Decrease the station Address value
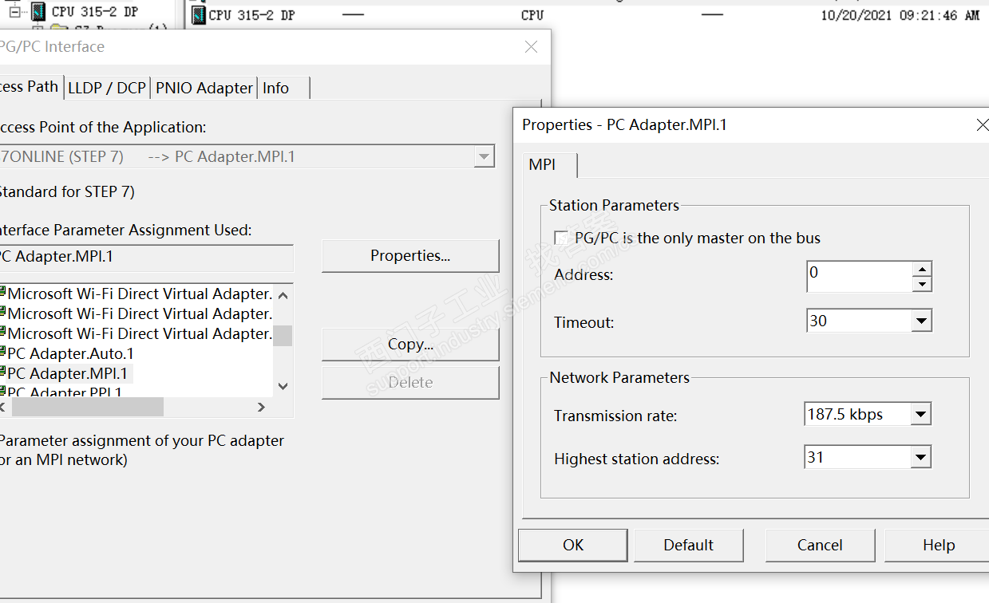 [922, 284]
